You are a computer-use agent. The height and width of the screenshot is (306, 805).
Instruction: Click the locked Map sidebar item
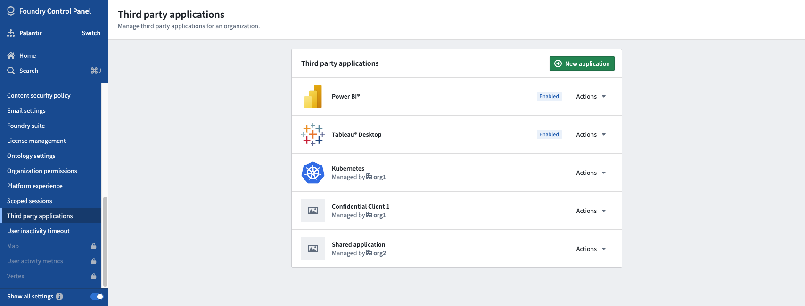coord(50,246)
